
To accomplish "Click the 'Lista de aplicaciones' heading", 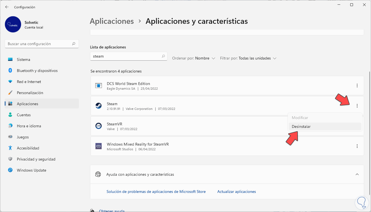I will click(x=108, y=47).
